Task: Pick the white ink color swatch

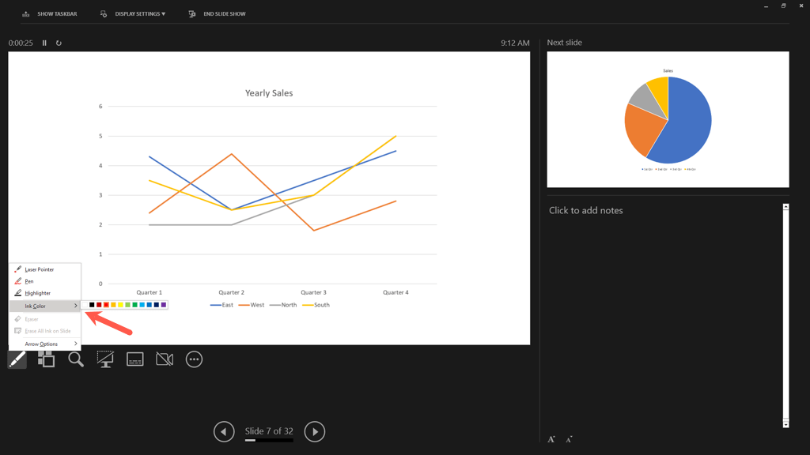Action: tap(85, 305)
